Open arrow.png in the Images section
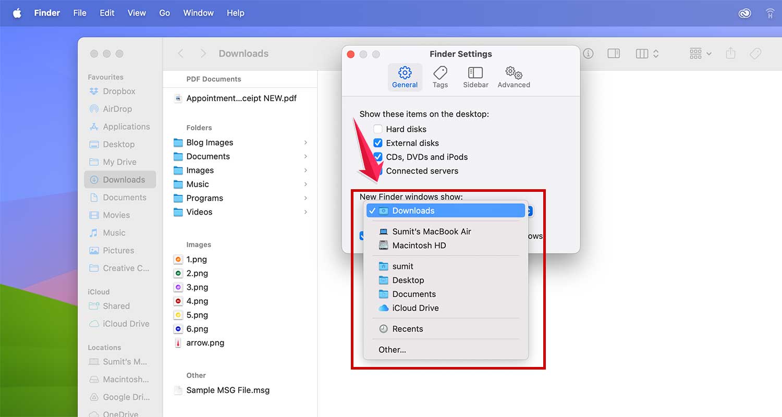This screenshot has height=417, width=782. [205, 342]
